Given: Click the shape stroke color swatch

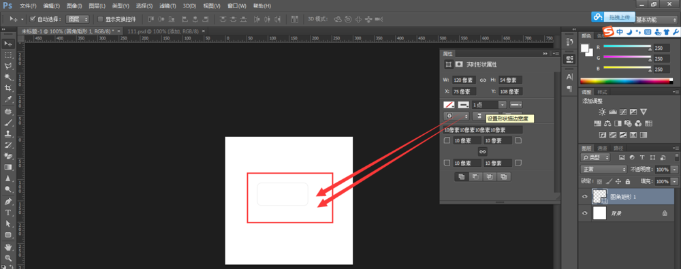Looking at the screenshot, I should [463, 105].
